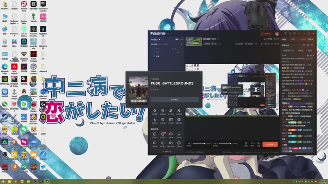Open the settings gear beside the orange stream button
This screenshot has height=184, width=328.
[258, 144]
